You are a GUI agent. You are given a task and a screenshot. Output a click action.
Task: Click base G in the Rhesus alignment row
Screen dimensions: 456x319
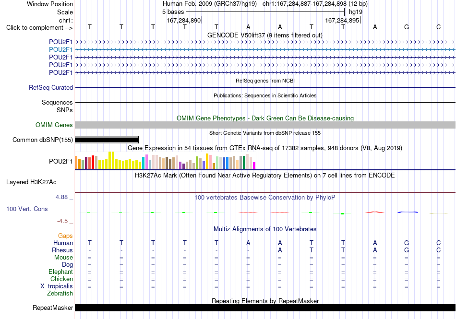[x=407, y=250]
